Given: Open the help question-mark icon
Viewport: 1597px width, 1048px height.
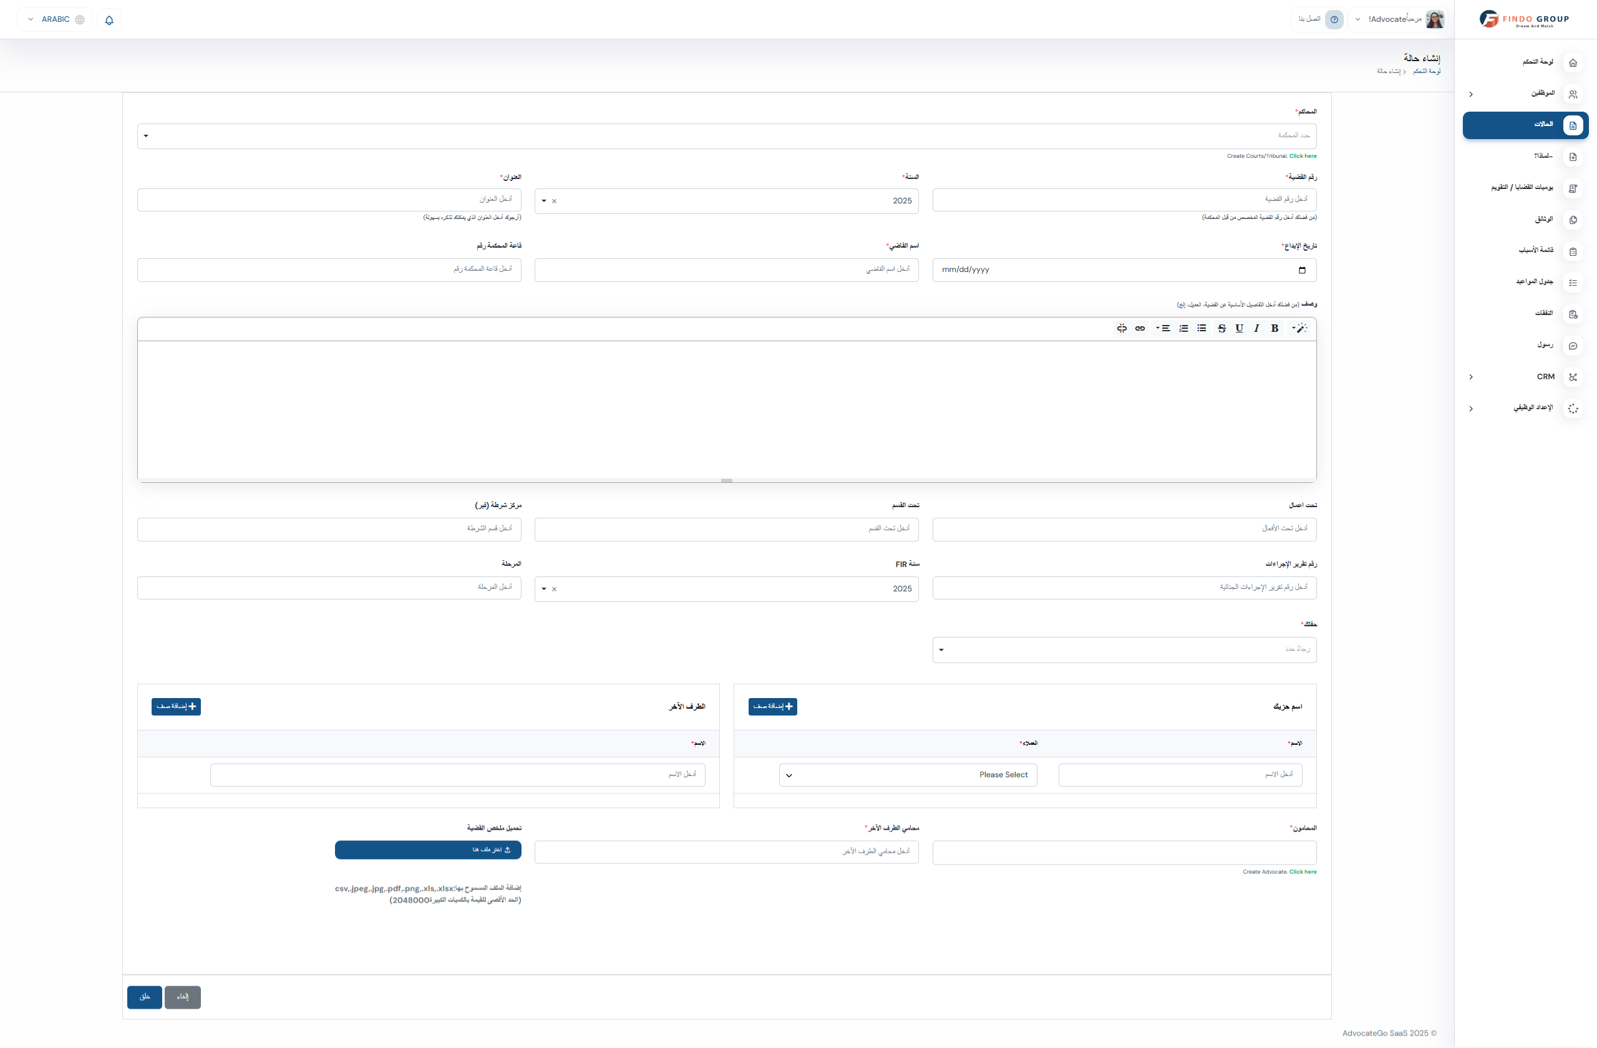Looking at the screenshot, I should point(1334,19).
